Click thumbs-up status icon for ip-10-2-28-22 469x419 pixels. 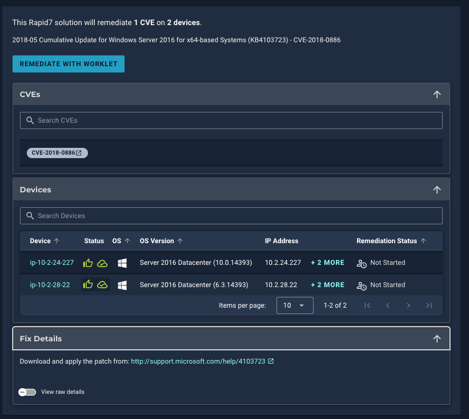coord(88,284)
